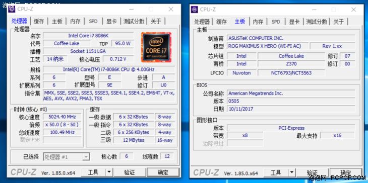Open the 缓存 tab in the right window
The image size is (368, 183).
pyautogui.click(x=221, y=22)
